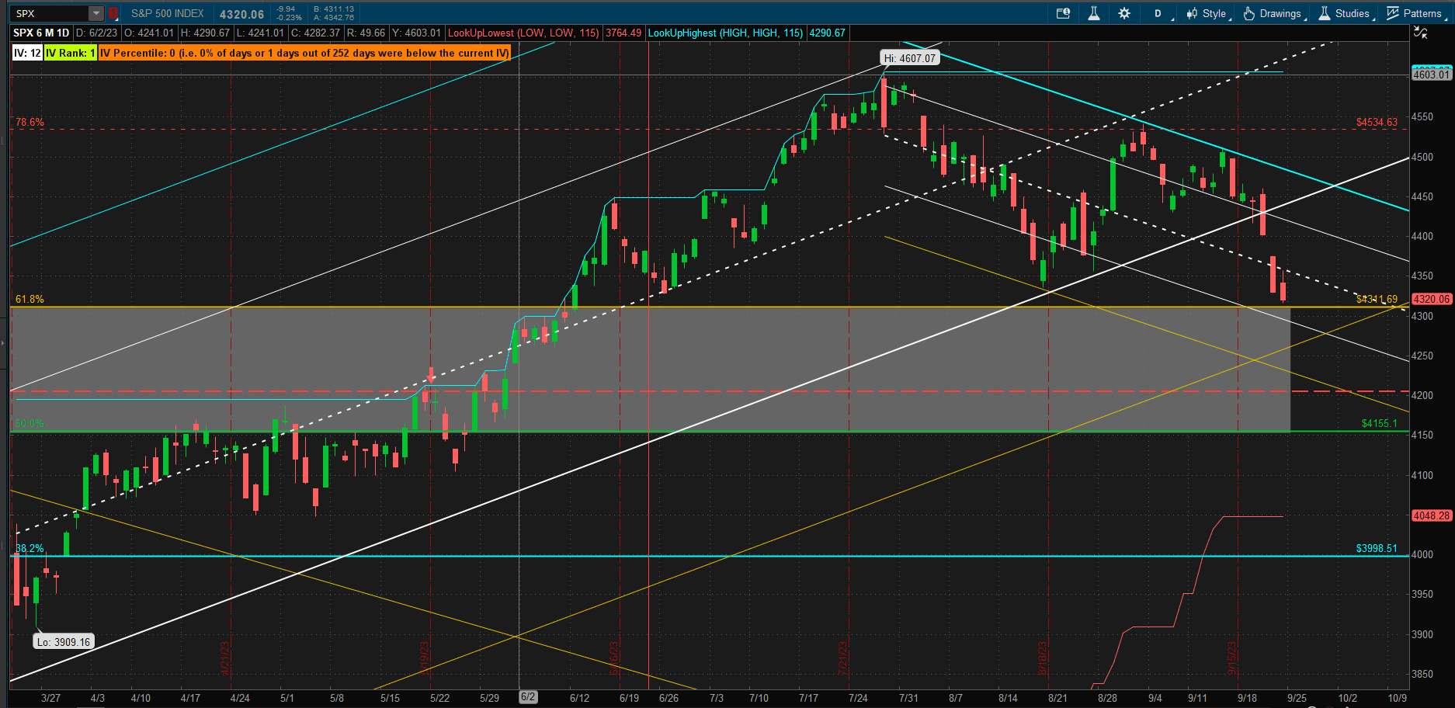Click the 4603.01 price axis bubble
This screenshot has width=1455, height=708.
point(1432,74)
